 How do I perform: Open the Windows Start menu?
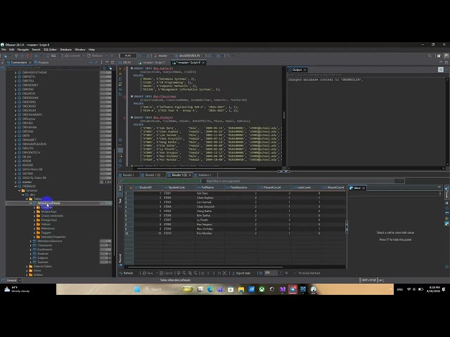[137, 289]
